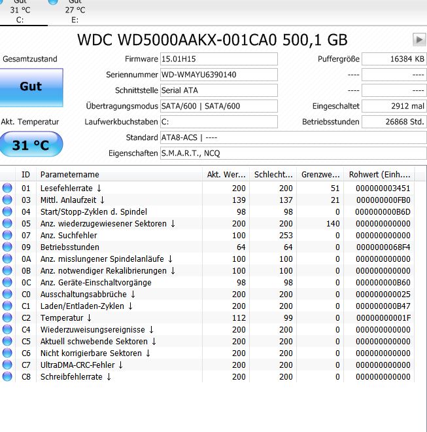Click status orb of Anz. Geräte-Einschaltvorgänge

coord(7,282)
